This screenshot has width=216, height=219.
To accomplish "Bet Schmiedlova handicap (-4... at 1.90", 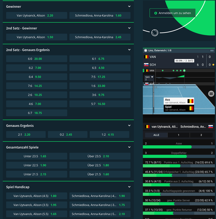I will click(100, 196).
